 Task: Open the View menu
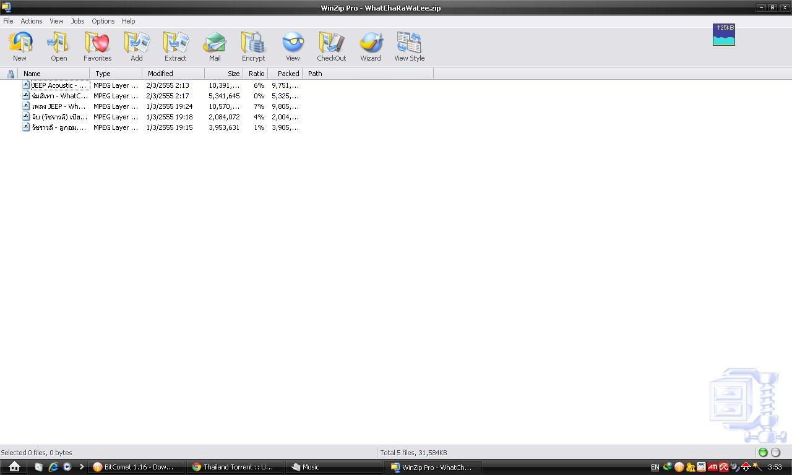[56, 21]
